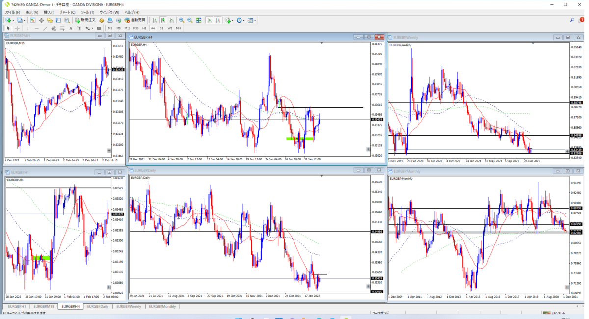
Task: Zoom in on the chart
Action: click(x=182, y=20)
